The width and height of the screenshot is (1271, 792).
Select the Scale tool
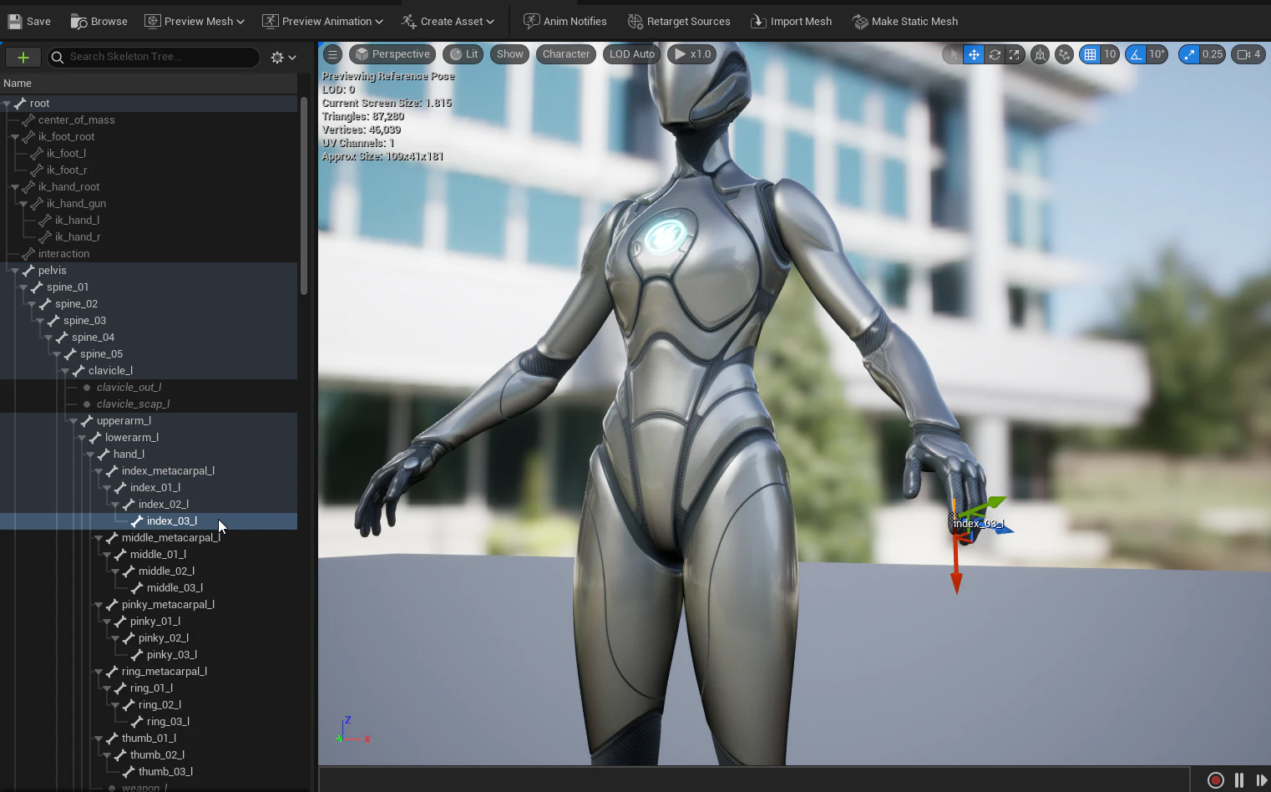[x=1015, y=54]
